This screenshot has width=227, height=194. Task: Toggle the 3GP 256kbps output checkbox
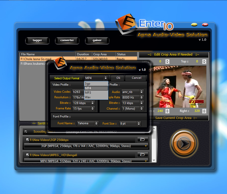tap(27, 140)
